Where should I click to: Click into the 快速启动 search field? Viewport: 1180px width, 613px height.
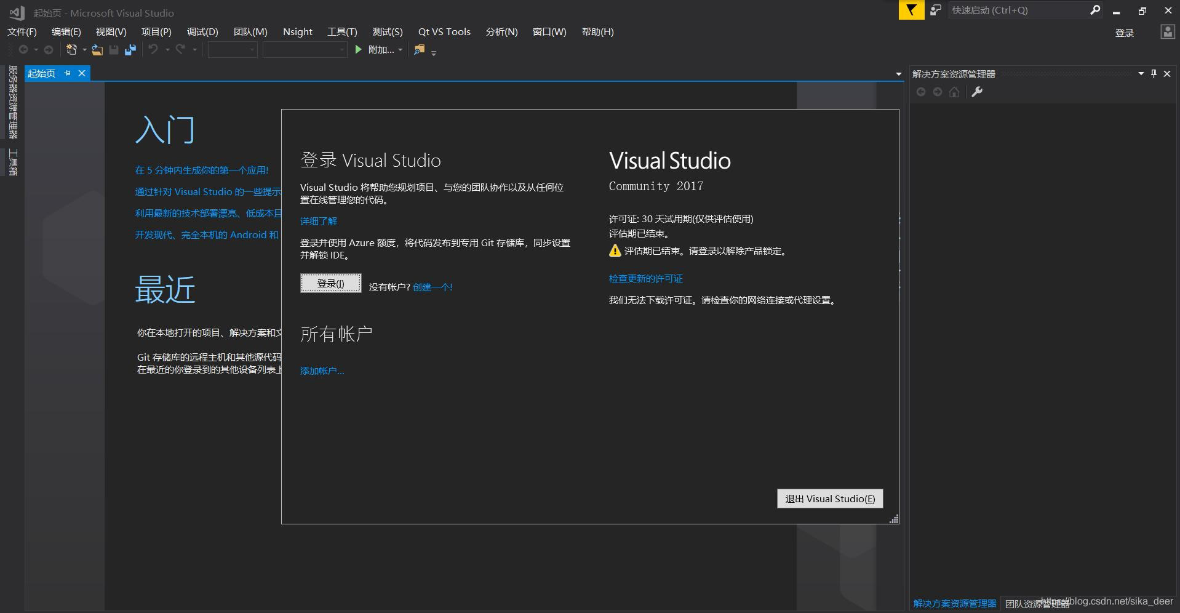1018,10
